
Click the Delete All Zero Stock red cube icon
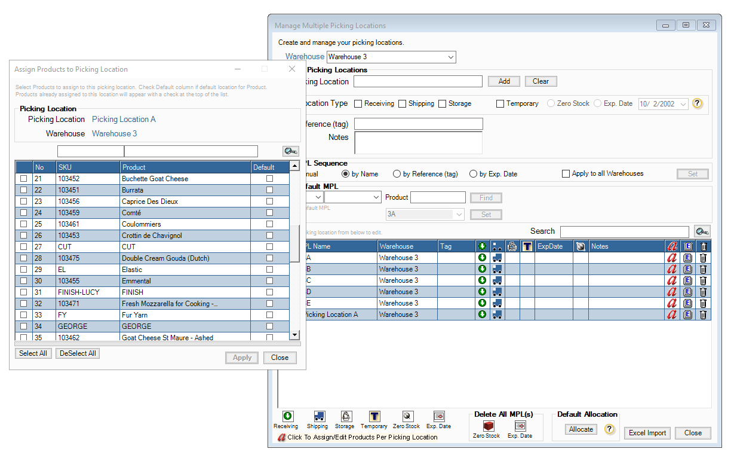(489, 426)
